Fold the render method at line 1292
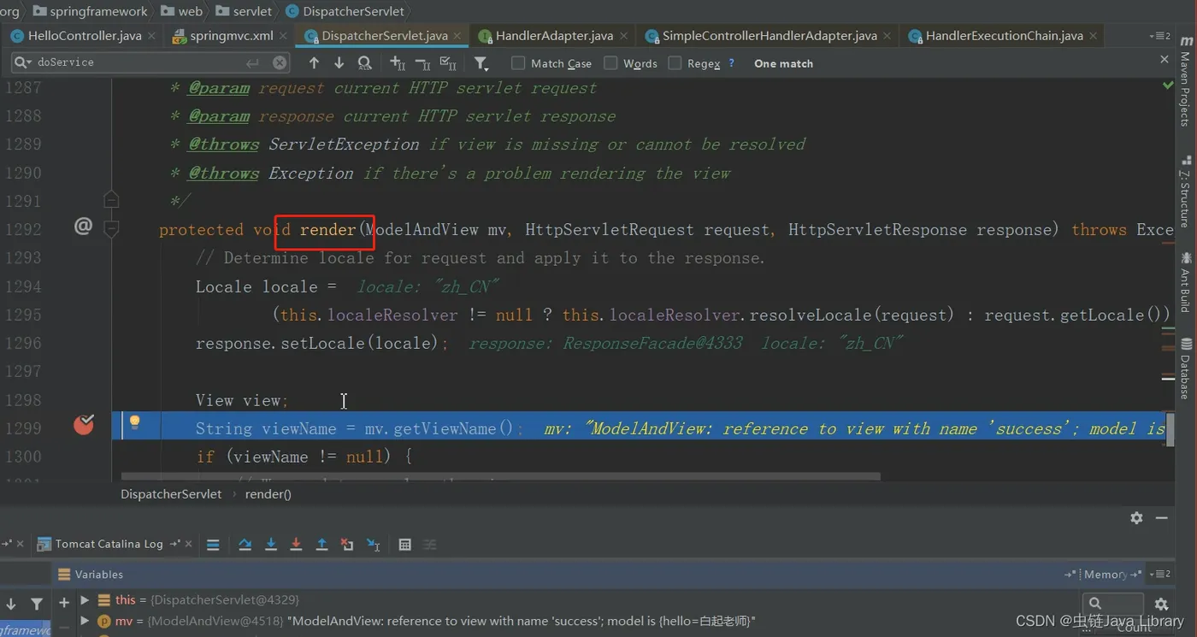The image size is (1197, 637). [x=111, y=228]
